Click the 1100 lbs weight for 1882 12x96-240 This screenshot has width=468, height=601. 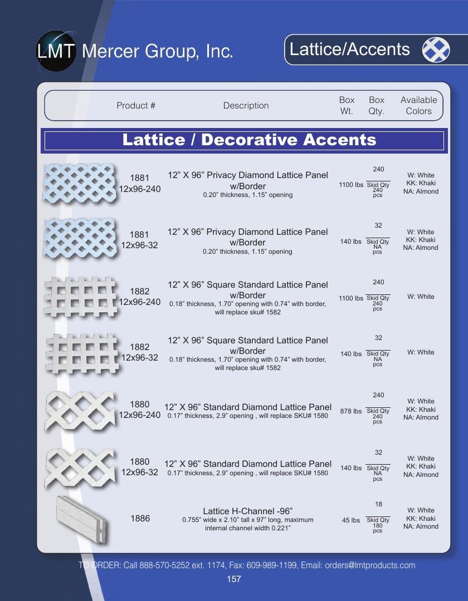(350, 298)
